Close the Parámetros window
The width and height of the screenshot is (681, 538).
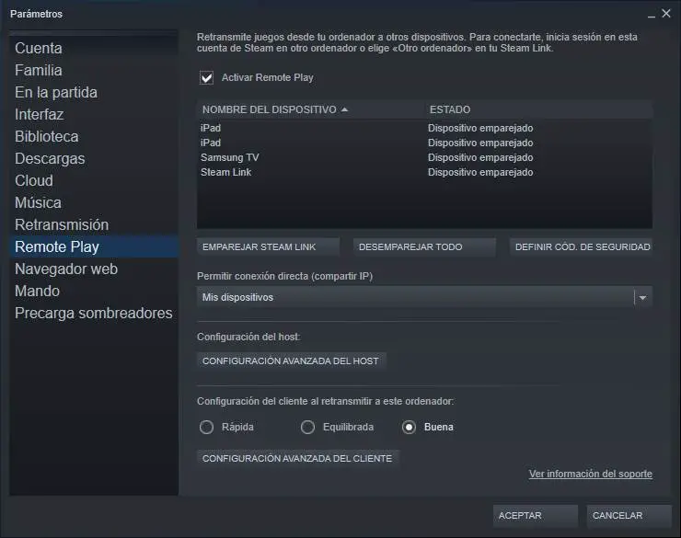click(x=666, y=14)
